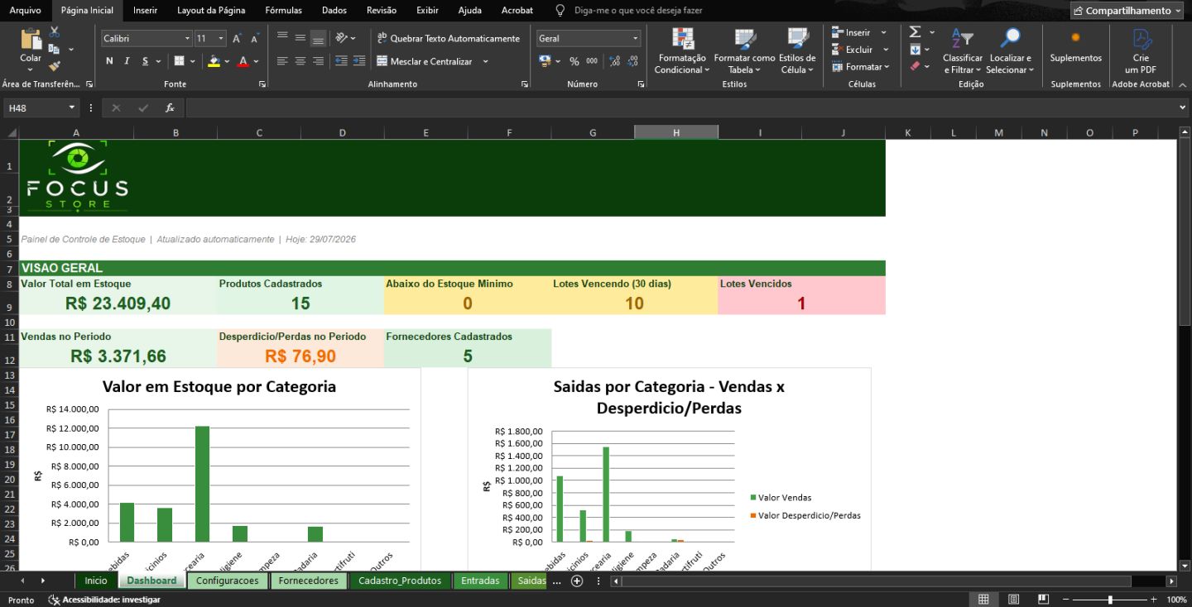
Task: Open Formatação Condicional
Action: [x=682, y=50]
